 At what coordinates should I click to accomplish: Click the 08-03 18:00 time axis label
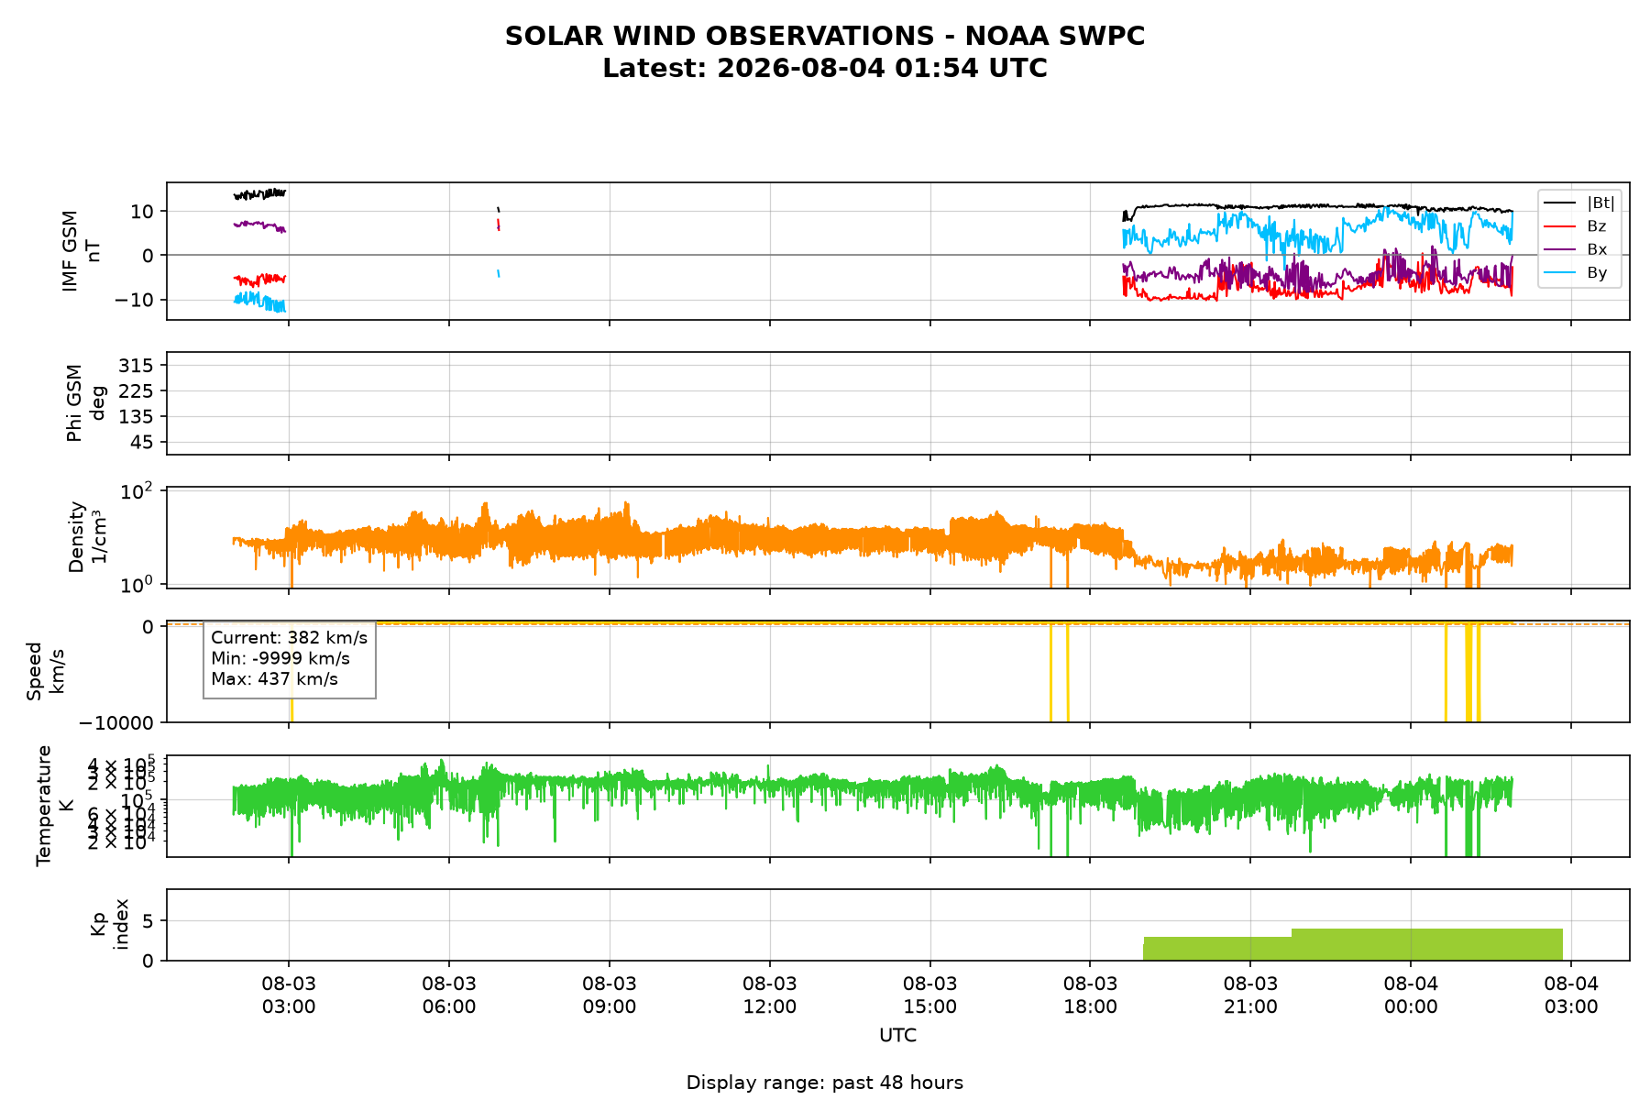pyautogui.click(x=1090, y=995)
